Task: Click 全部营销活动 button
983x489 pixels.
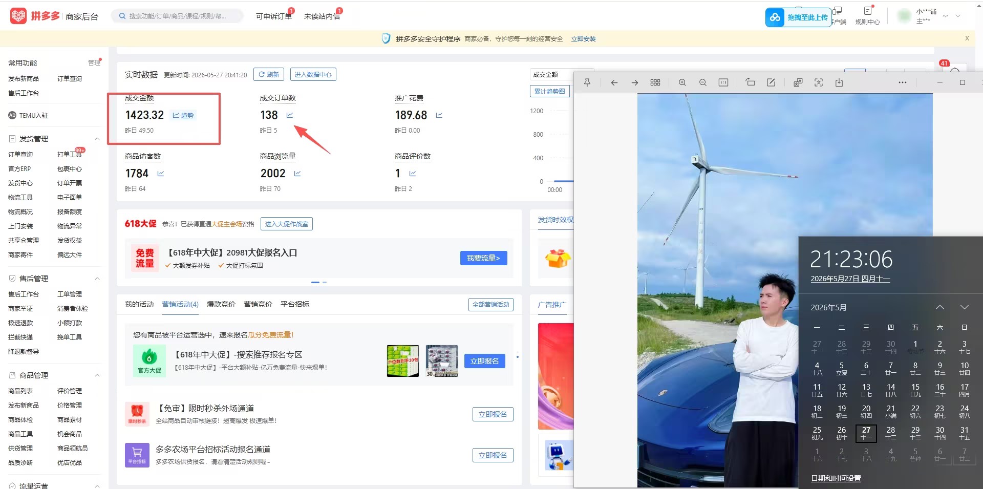Action: pos(490,304)
